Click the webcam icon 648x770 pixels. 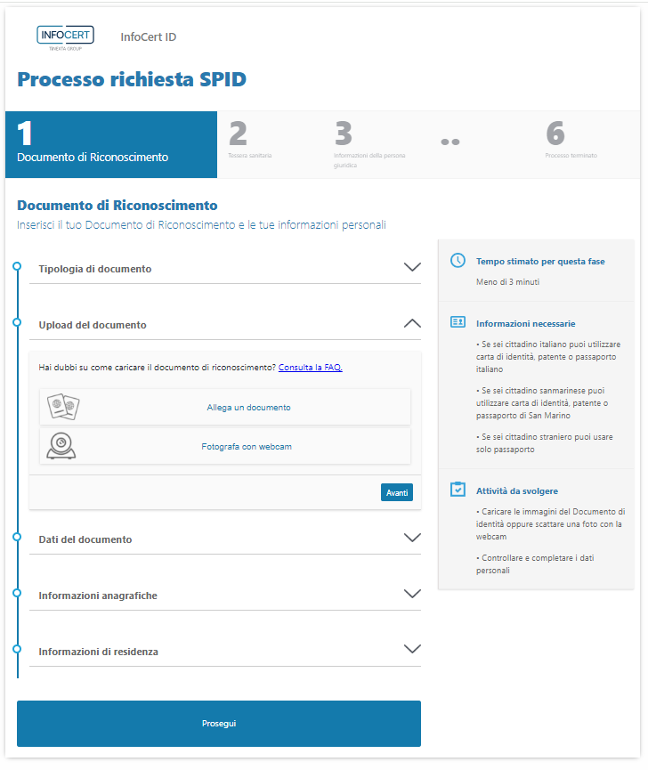[61, 446]
